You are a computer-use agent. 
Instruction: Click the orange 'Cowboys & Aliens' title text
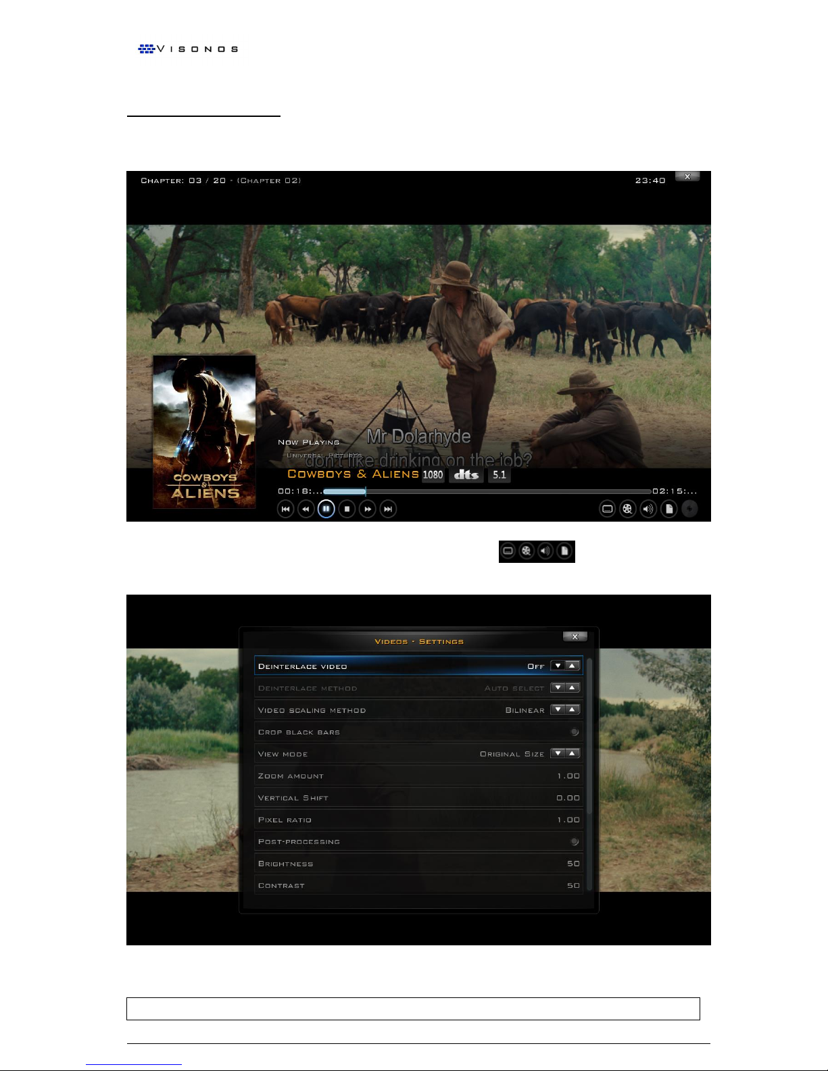click(354, 474)
